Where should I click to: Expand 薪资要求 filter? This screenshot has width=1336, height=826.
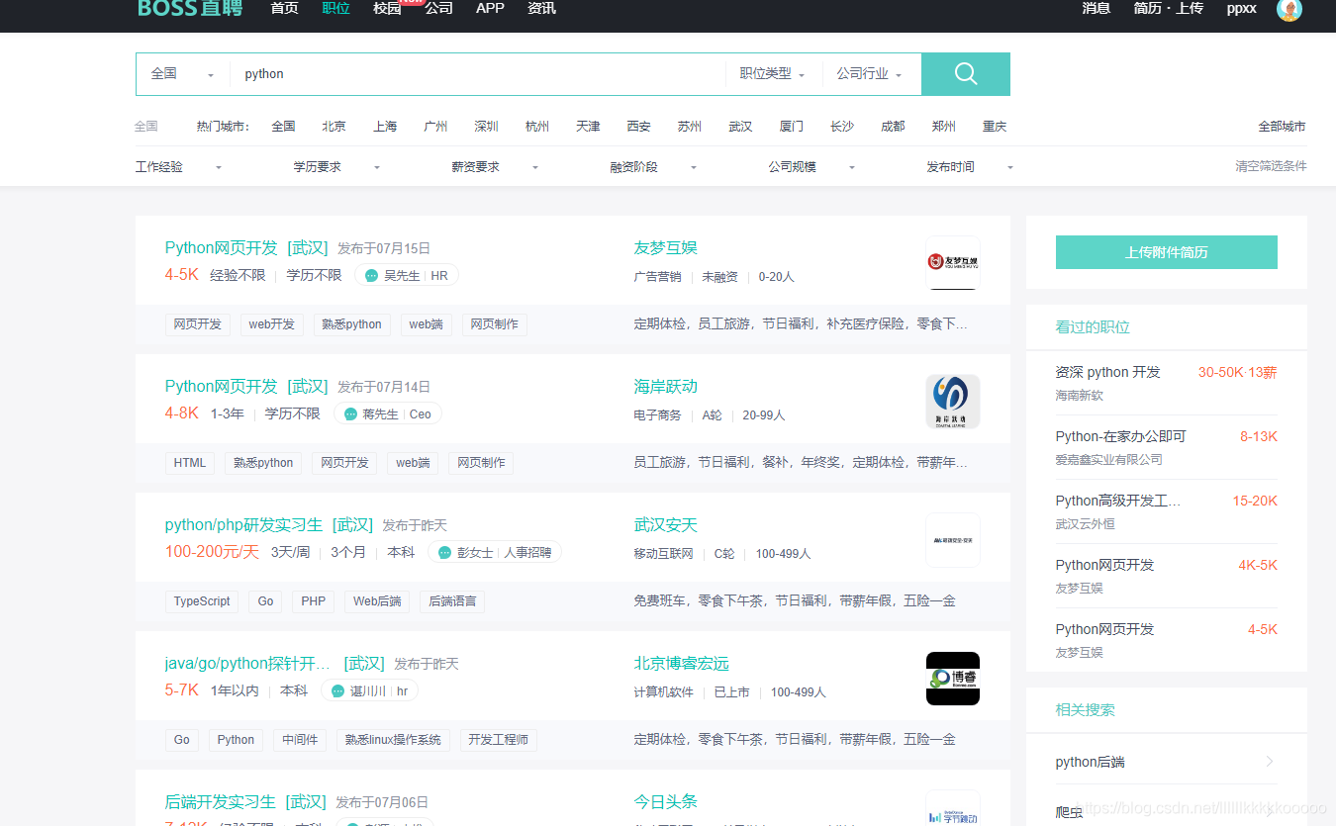pyautogui.click(x=496, y=167)
